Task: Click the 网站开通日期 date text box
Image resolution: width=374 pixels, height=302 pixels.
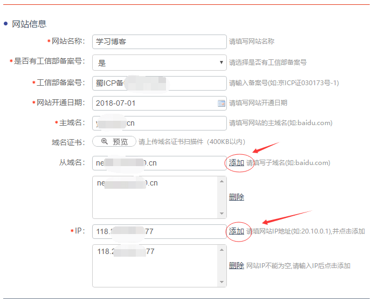Action: point(154,103)
